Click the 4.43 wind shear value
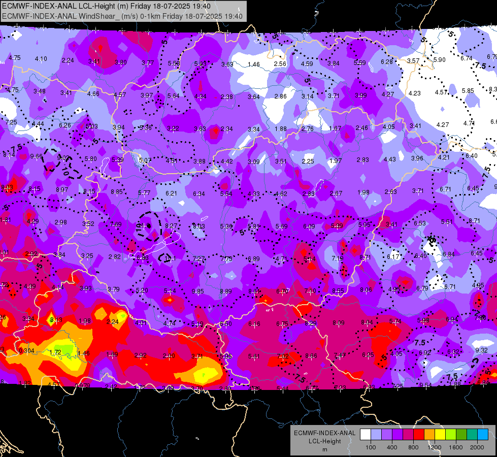497x457 pixels. tap(389, 159)
